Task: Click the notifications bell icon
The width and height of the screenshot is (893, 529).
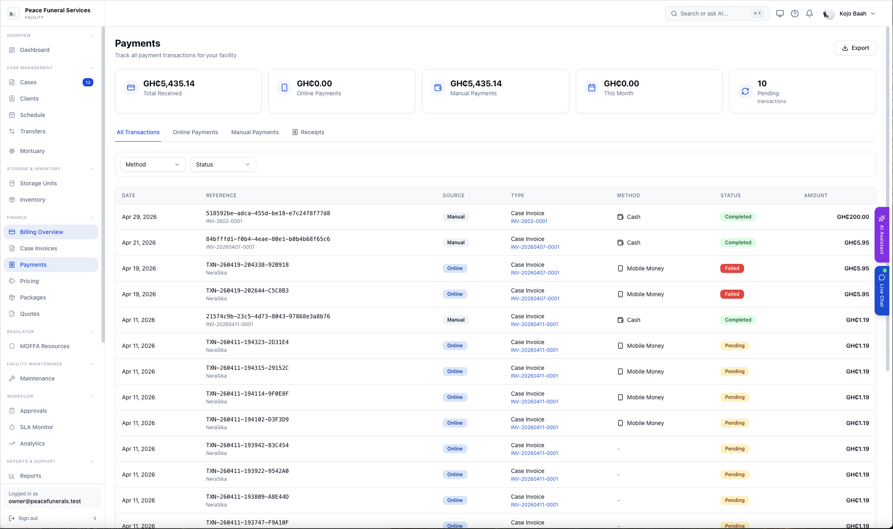Action: coord(810,14)
